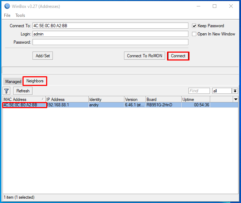
Task: Click the WinBox logo in title bar
Action: (6, 6)
